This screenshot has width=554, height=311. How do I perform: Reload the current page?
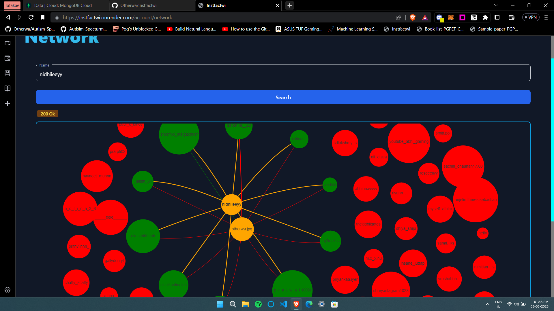(x=31, y=18)
